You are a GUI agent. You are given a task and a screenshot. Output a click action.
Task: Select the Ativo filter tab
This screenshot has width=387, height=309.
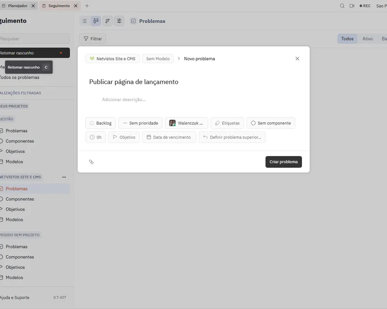[368, 39]
